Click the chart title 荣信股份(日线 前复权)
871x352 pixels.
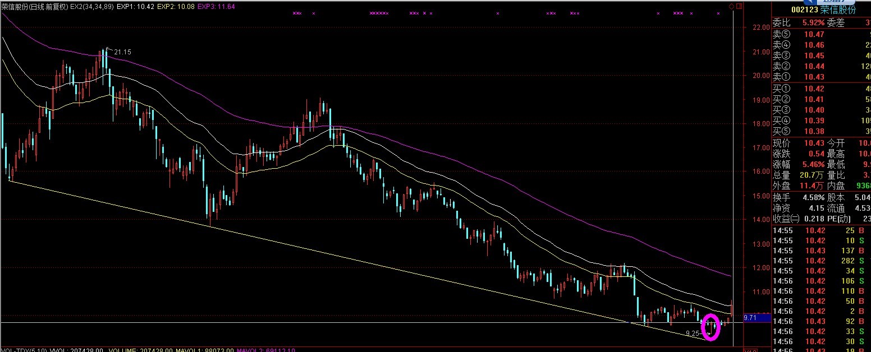35,7
